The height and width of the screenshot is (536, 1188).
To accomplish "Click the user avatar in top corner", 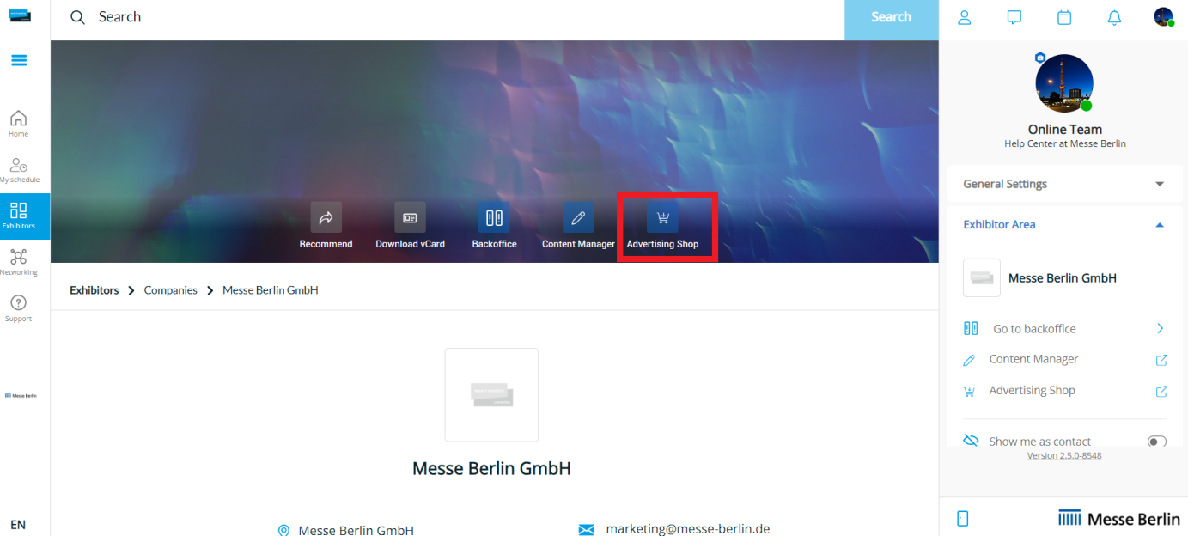I will (1164, 17).
